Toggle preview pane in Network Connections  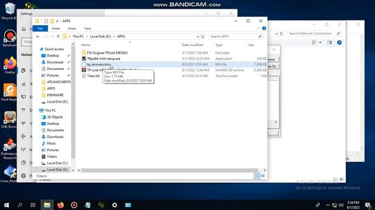(x=329, y=43)
